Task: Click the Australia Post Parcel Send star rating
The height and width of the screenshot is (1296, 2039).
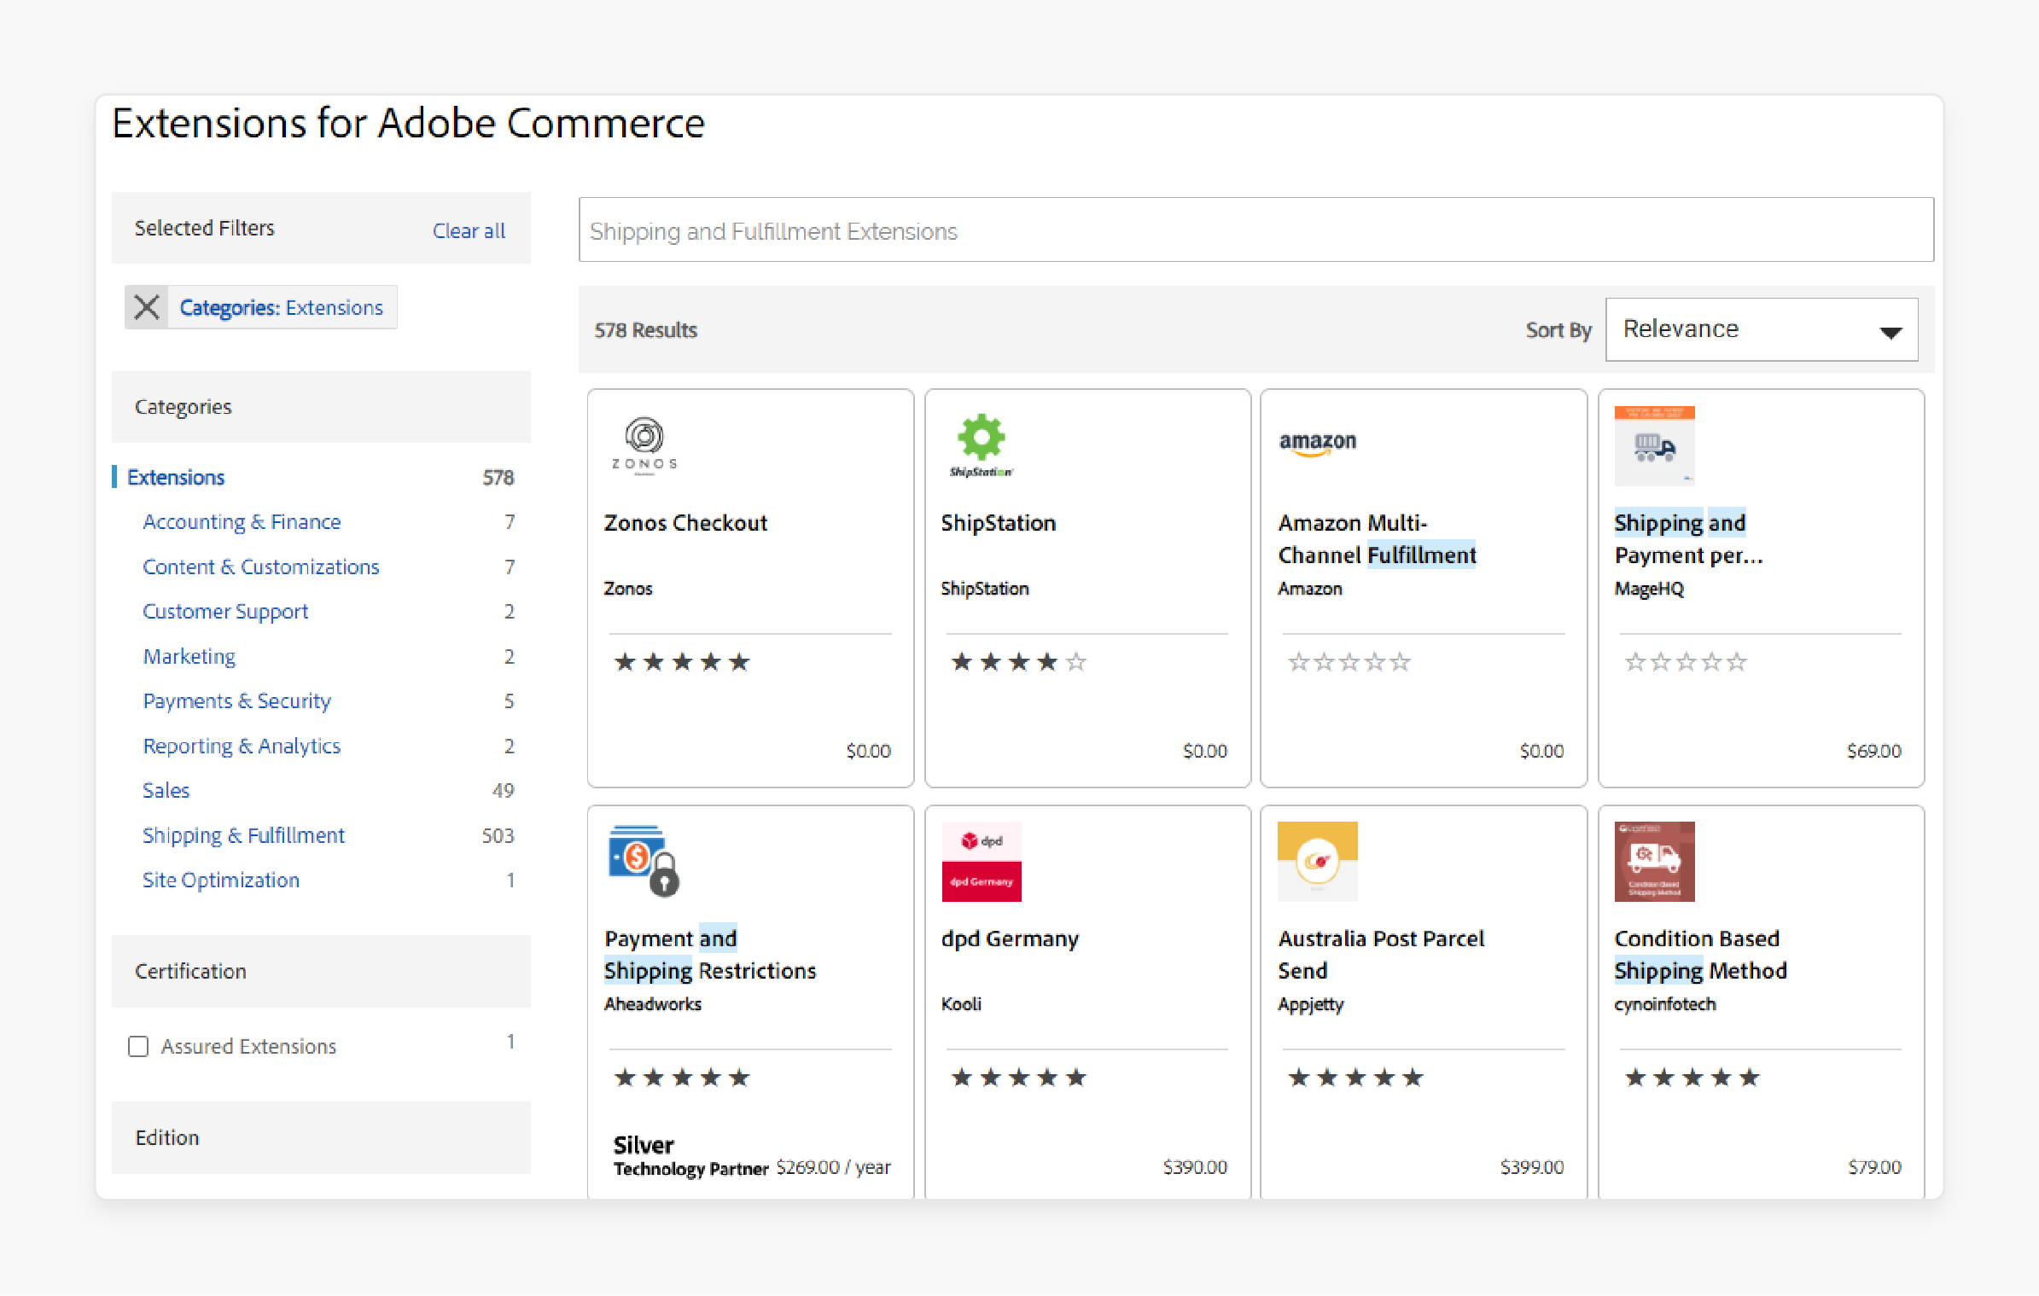Action: pyautogui.click(x=1355, y=1078)
